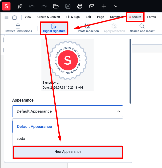Click the New Appearance button
The width and height of the screenshot is (162, 168).
[x=68, y=152]
